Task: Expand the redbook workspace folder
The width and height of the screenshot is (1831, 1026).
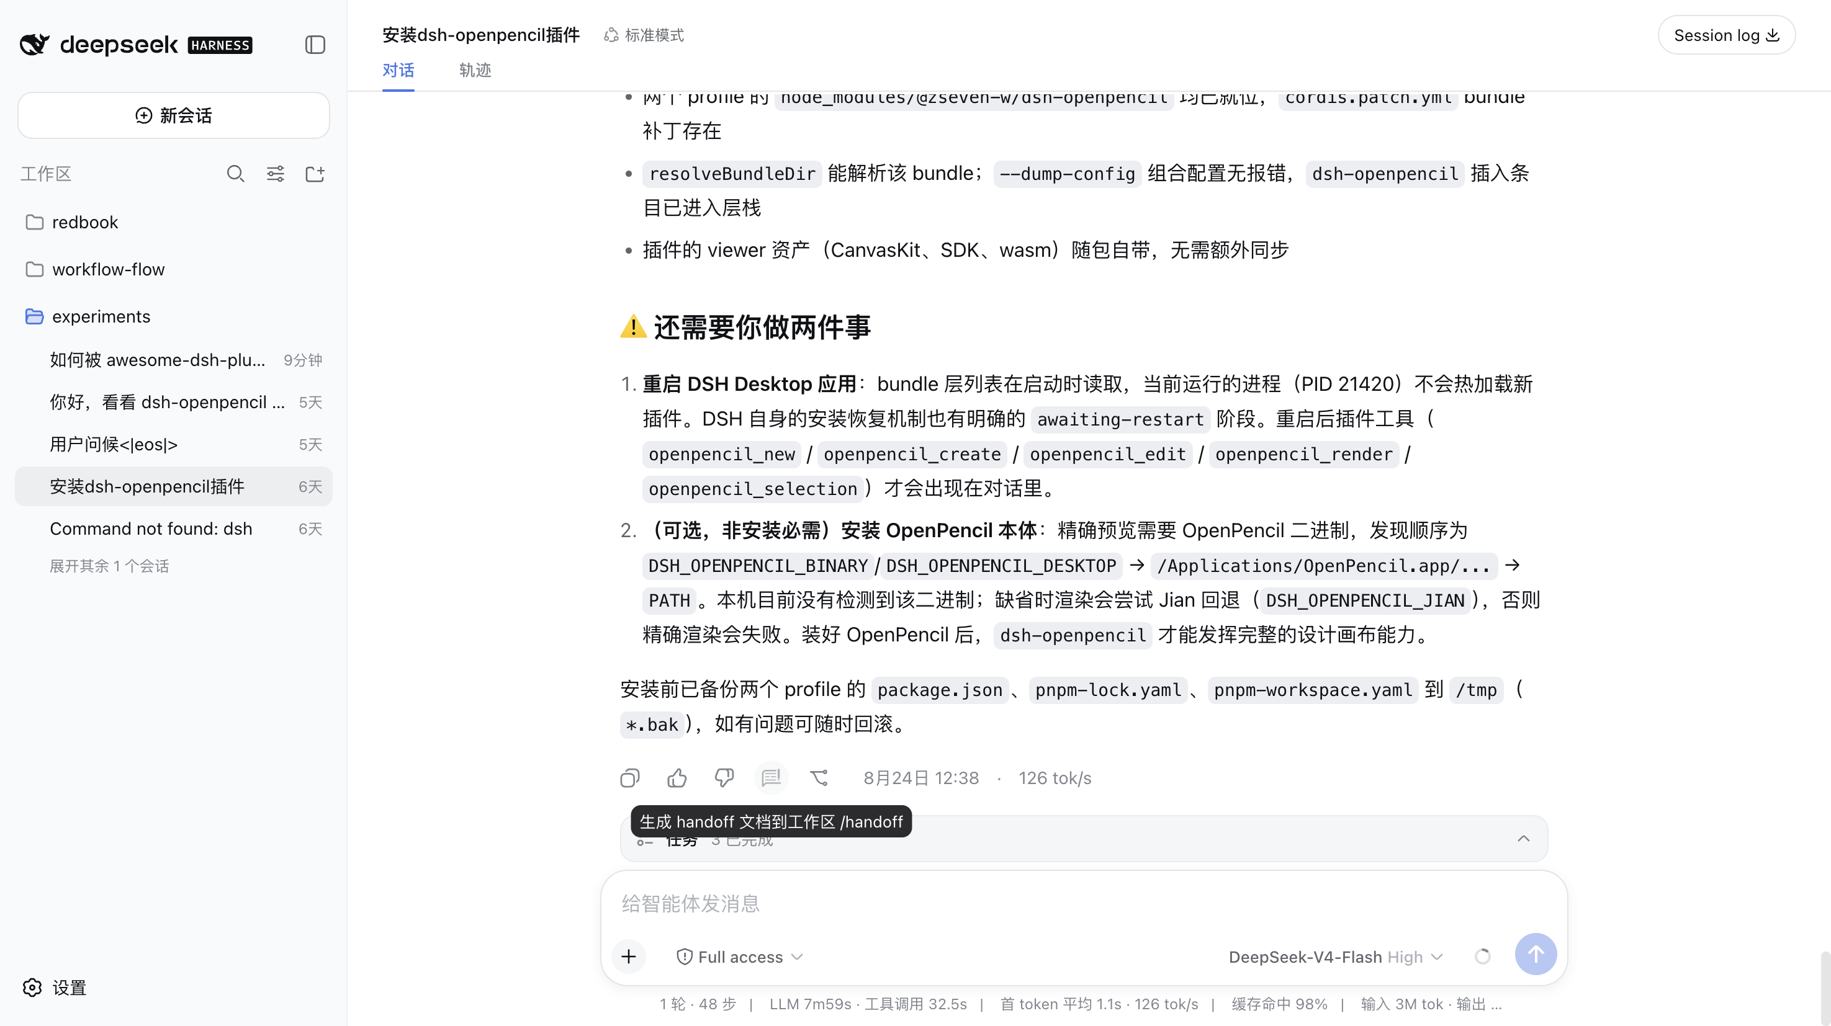Action: click(173, 223)
